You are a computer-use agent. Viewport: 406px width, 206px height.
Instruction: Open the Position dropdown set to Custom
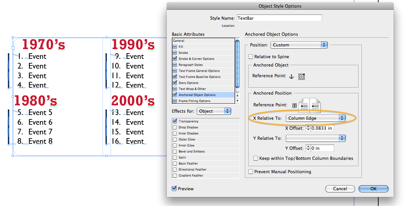point(299,45)
